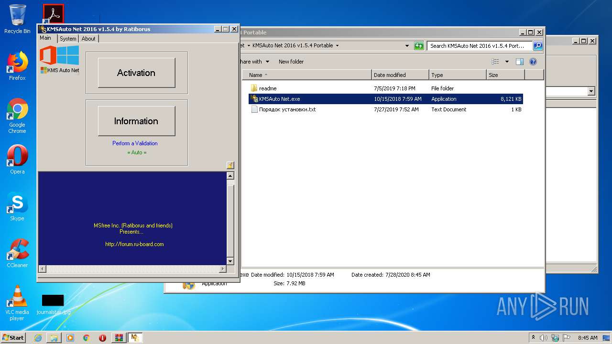Open the About tab in KMSAuto
Viewport: 612px width, 344px height.
88,39
